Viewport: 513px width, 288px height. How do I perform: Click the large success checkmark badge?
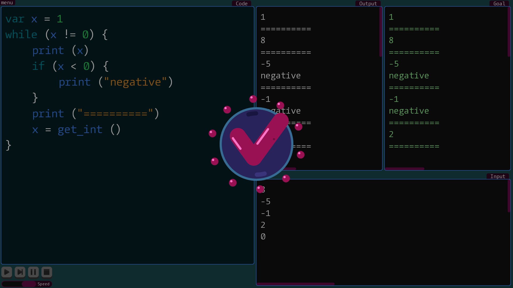256,144
